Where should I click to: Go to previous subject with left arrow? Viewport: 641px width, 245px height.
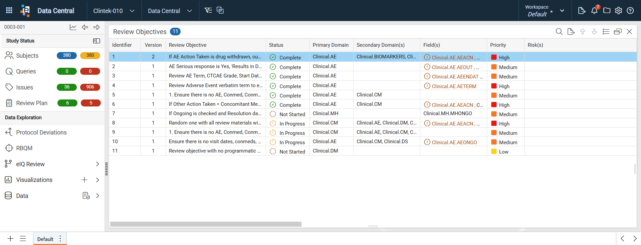pos(85,27)
